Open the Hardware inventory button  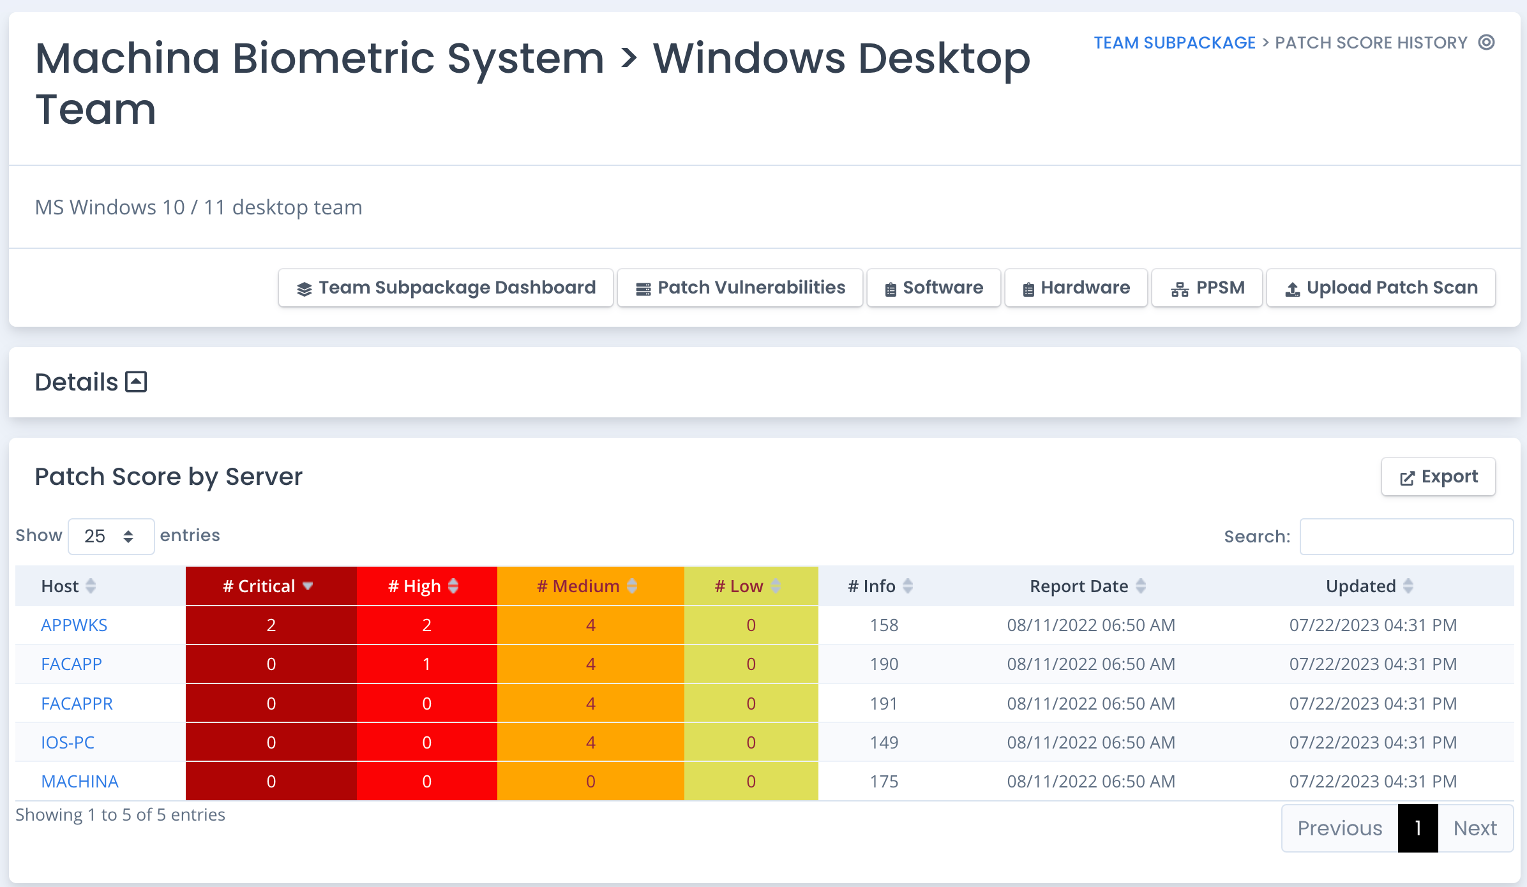point(1076,288)
